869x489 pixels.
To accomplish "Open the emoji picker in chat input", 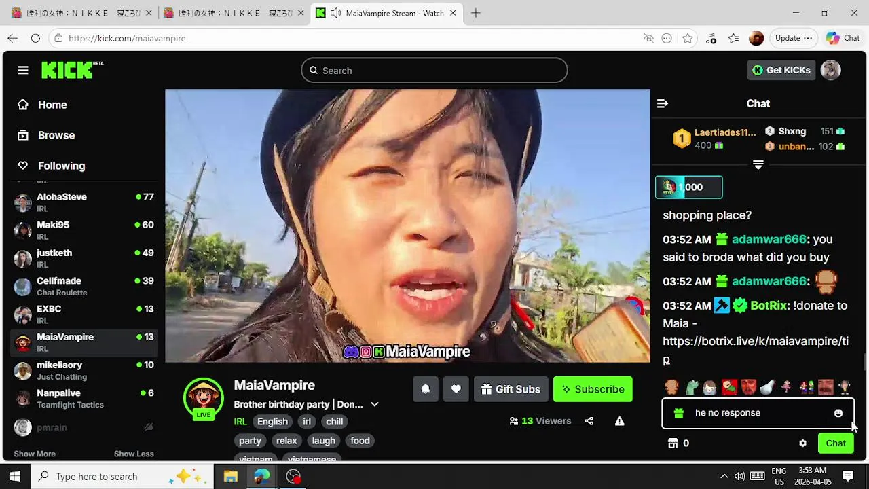I will click(838, 413).
